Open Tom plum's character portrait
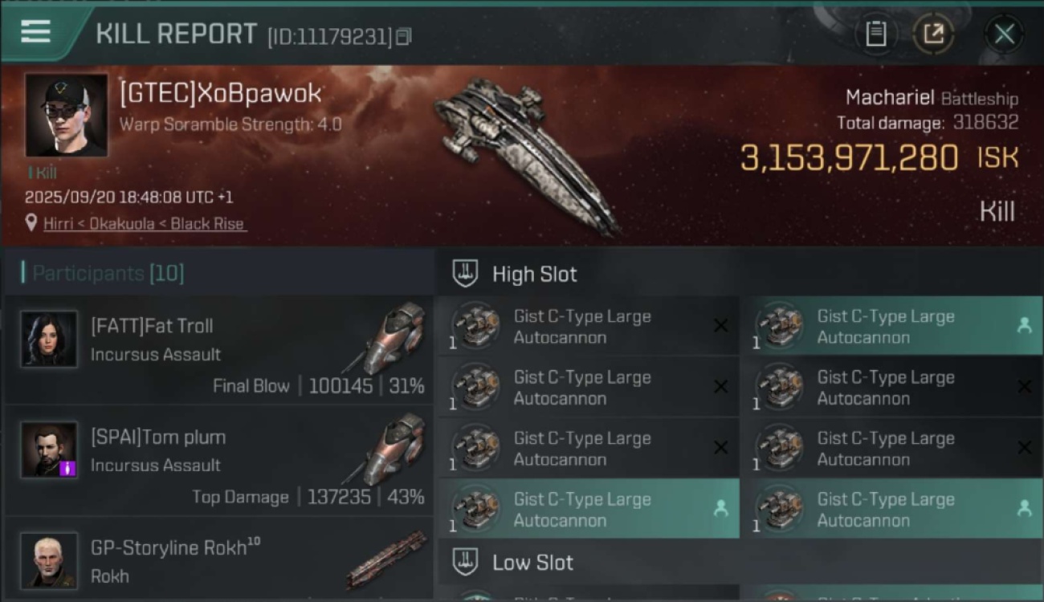The width and height of the screenshot is (1044, 602). tap(50, 450)
